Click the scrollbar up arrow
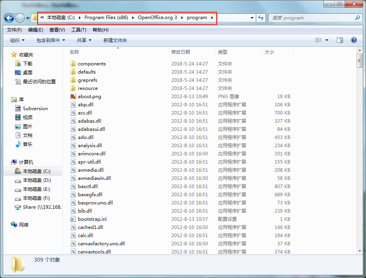Screen dimensions: 366x278 tap(359, 50)
